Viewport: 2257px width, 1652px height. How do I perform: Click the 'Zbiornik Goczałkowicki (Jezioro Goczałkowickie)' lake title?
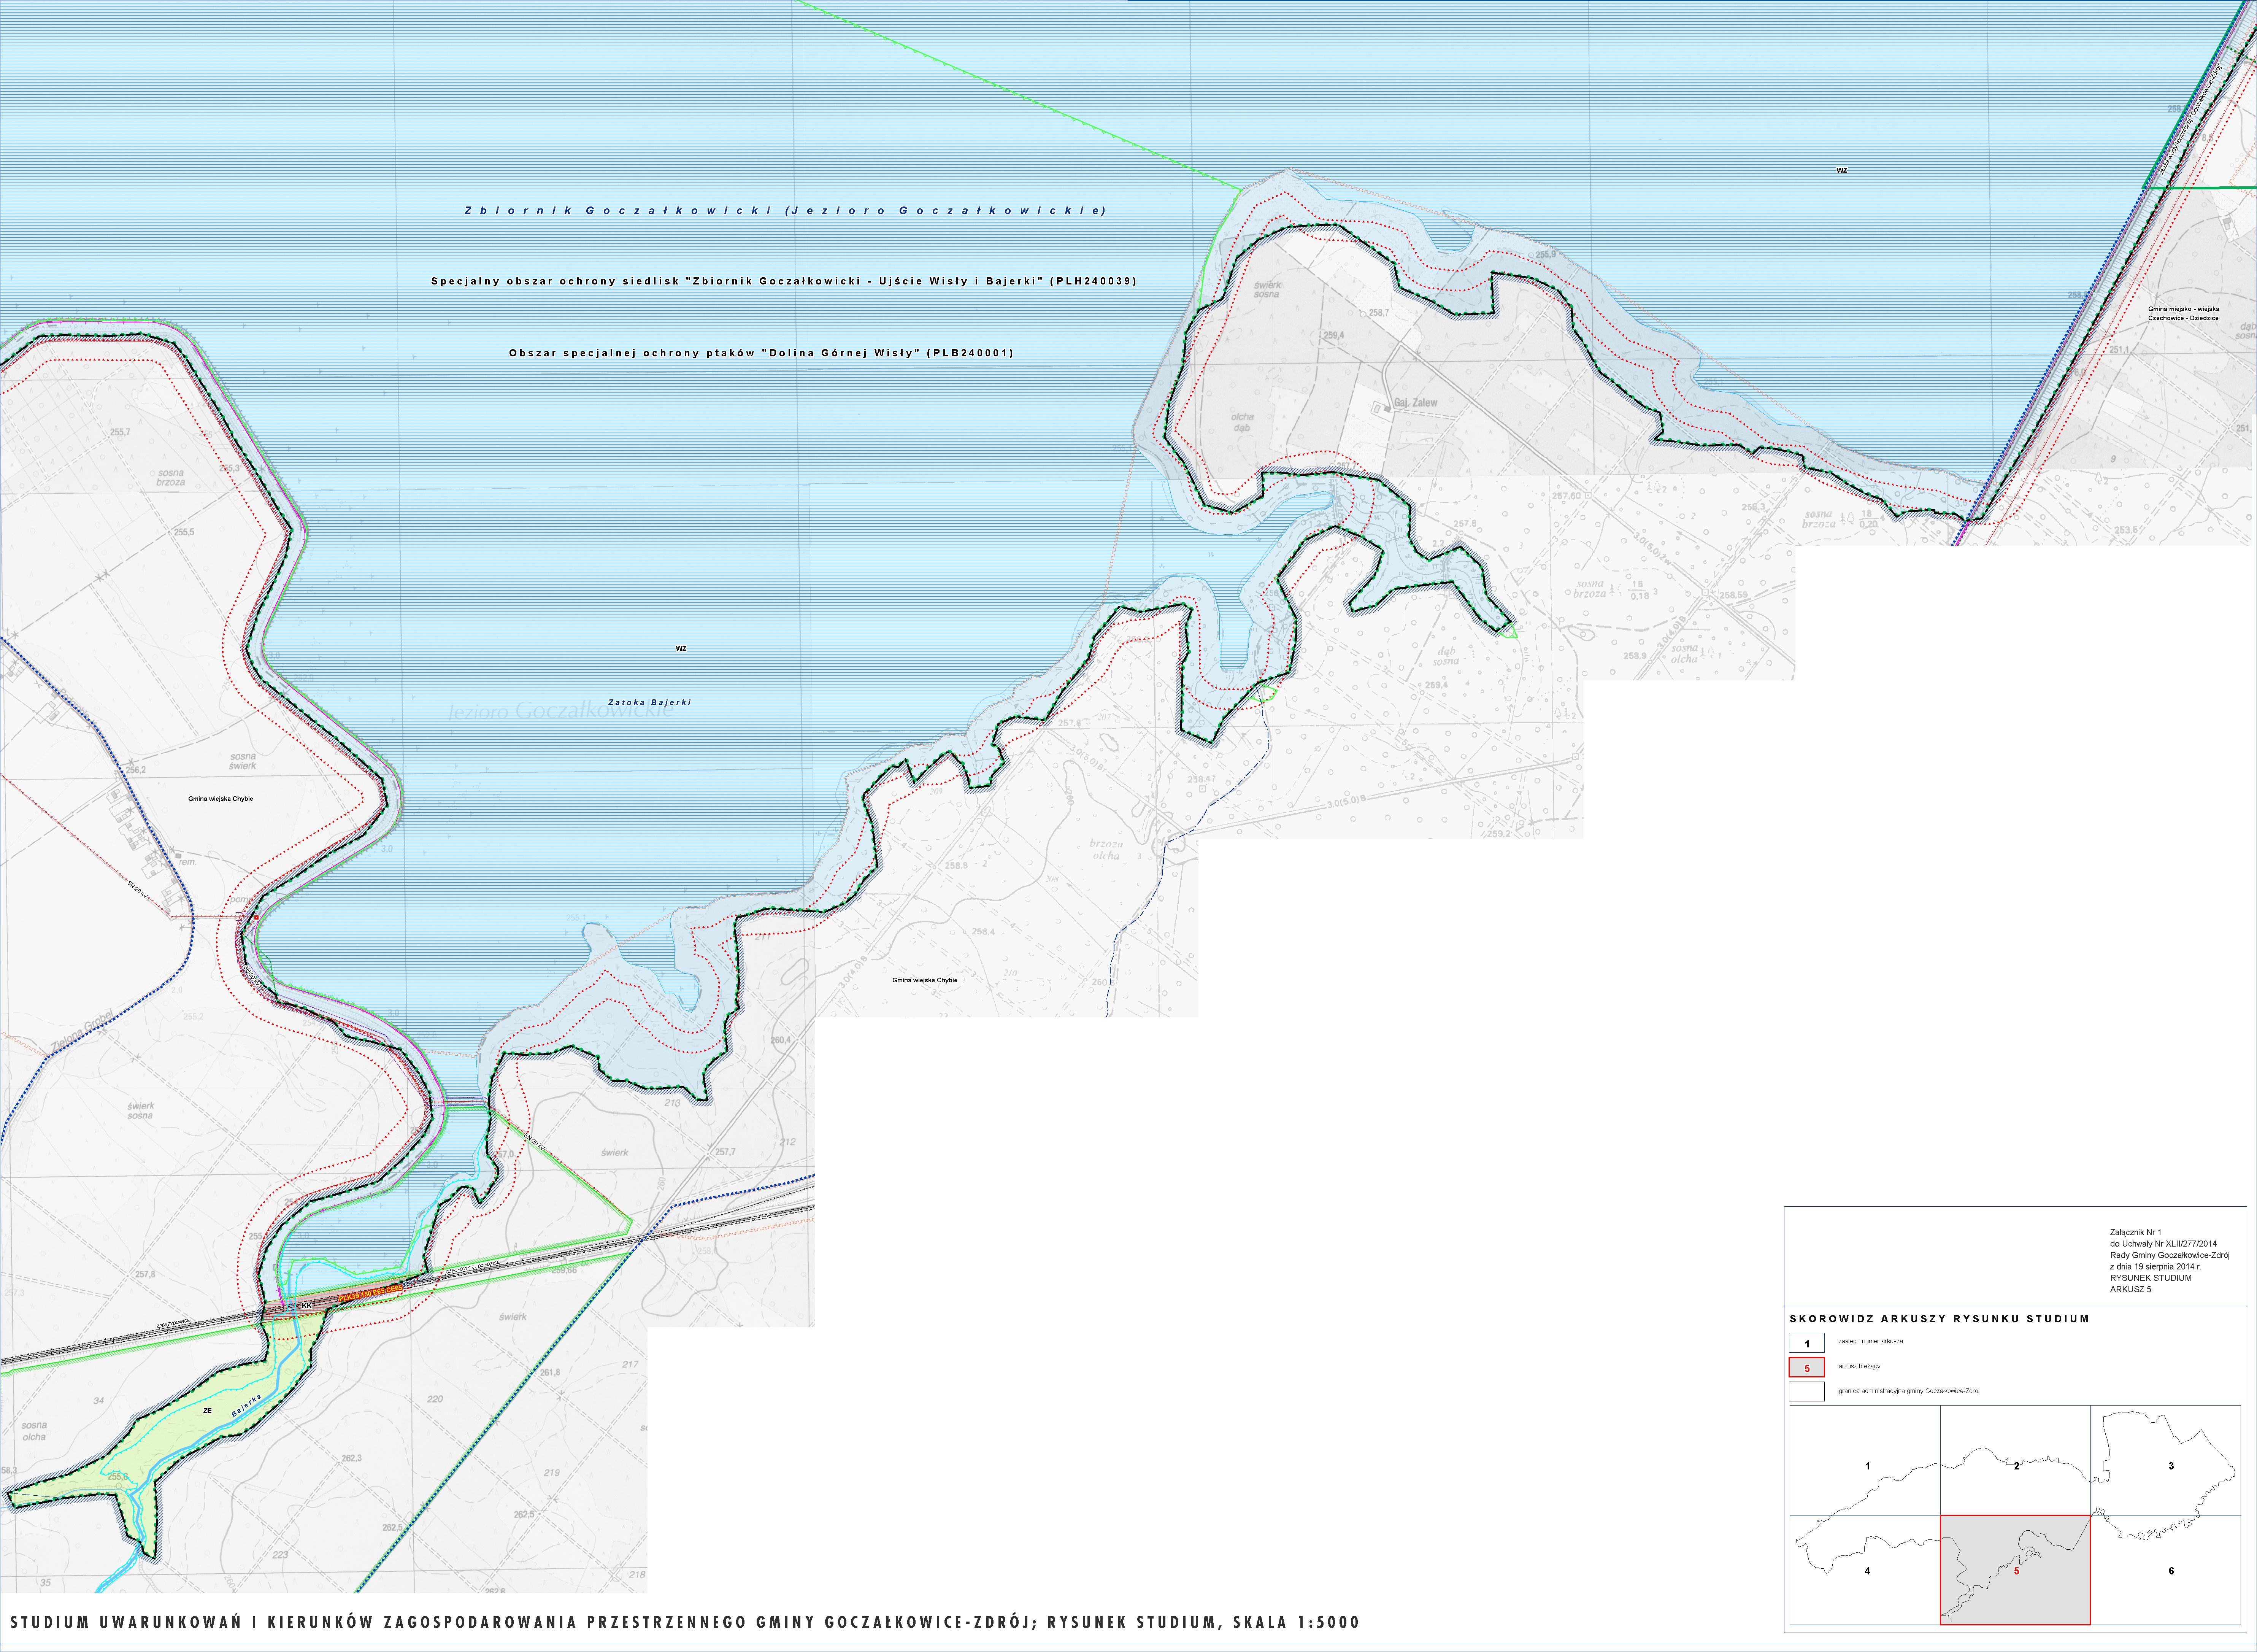(x=785, y=211)
